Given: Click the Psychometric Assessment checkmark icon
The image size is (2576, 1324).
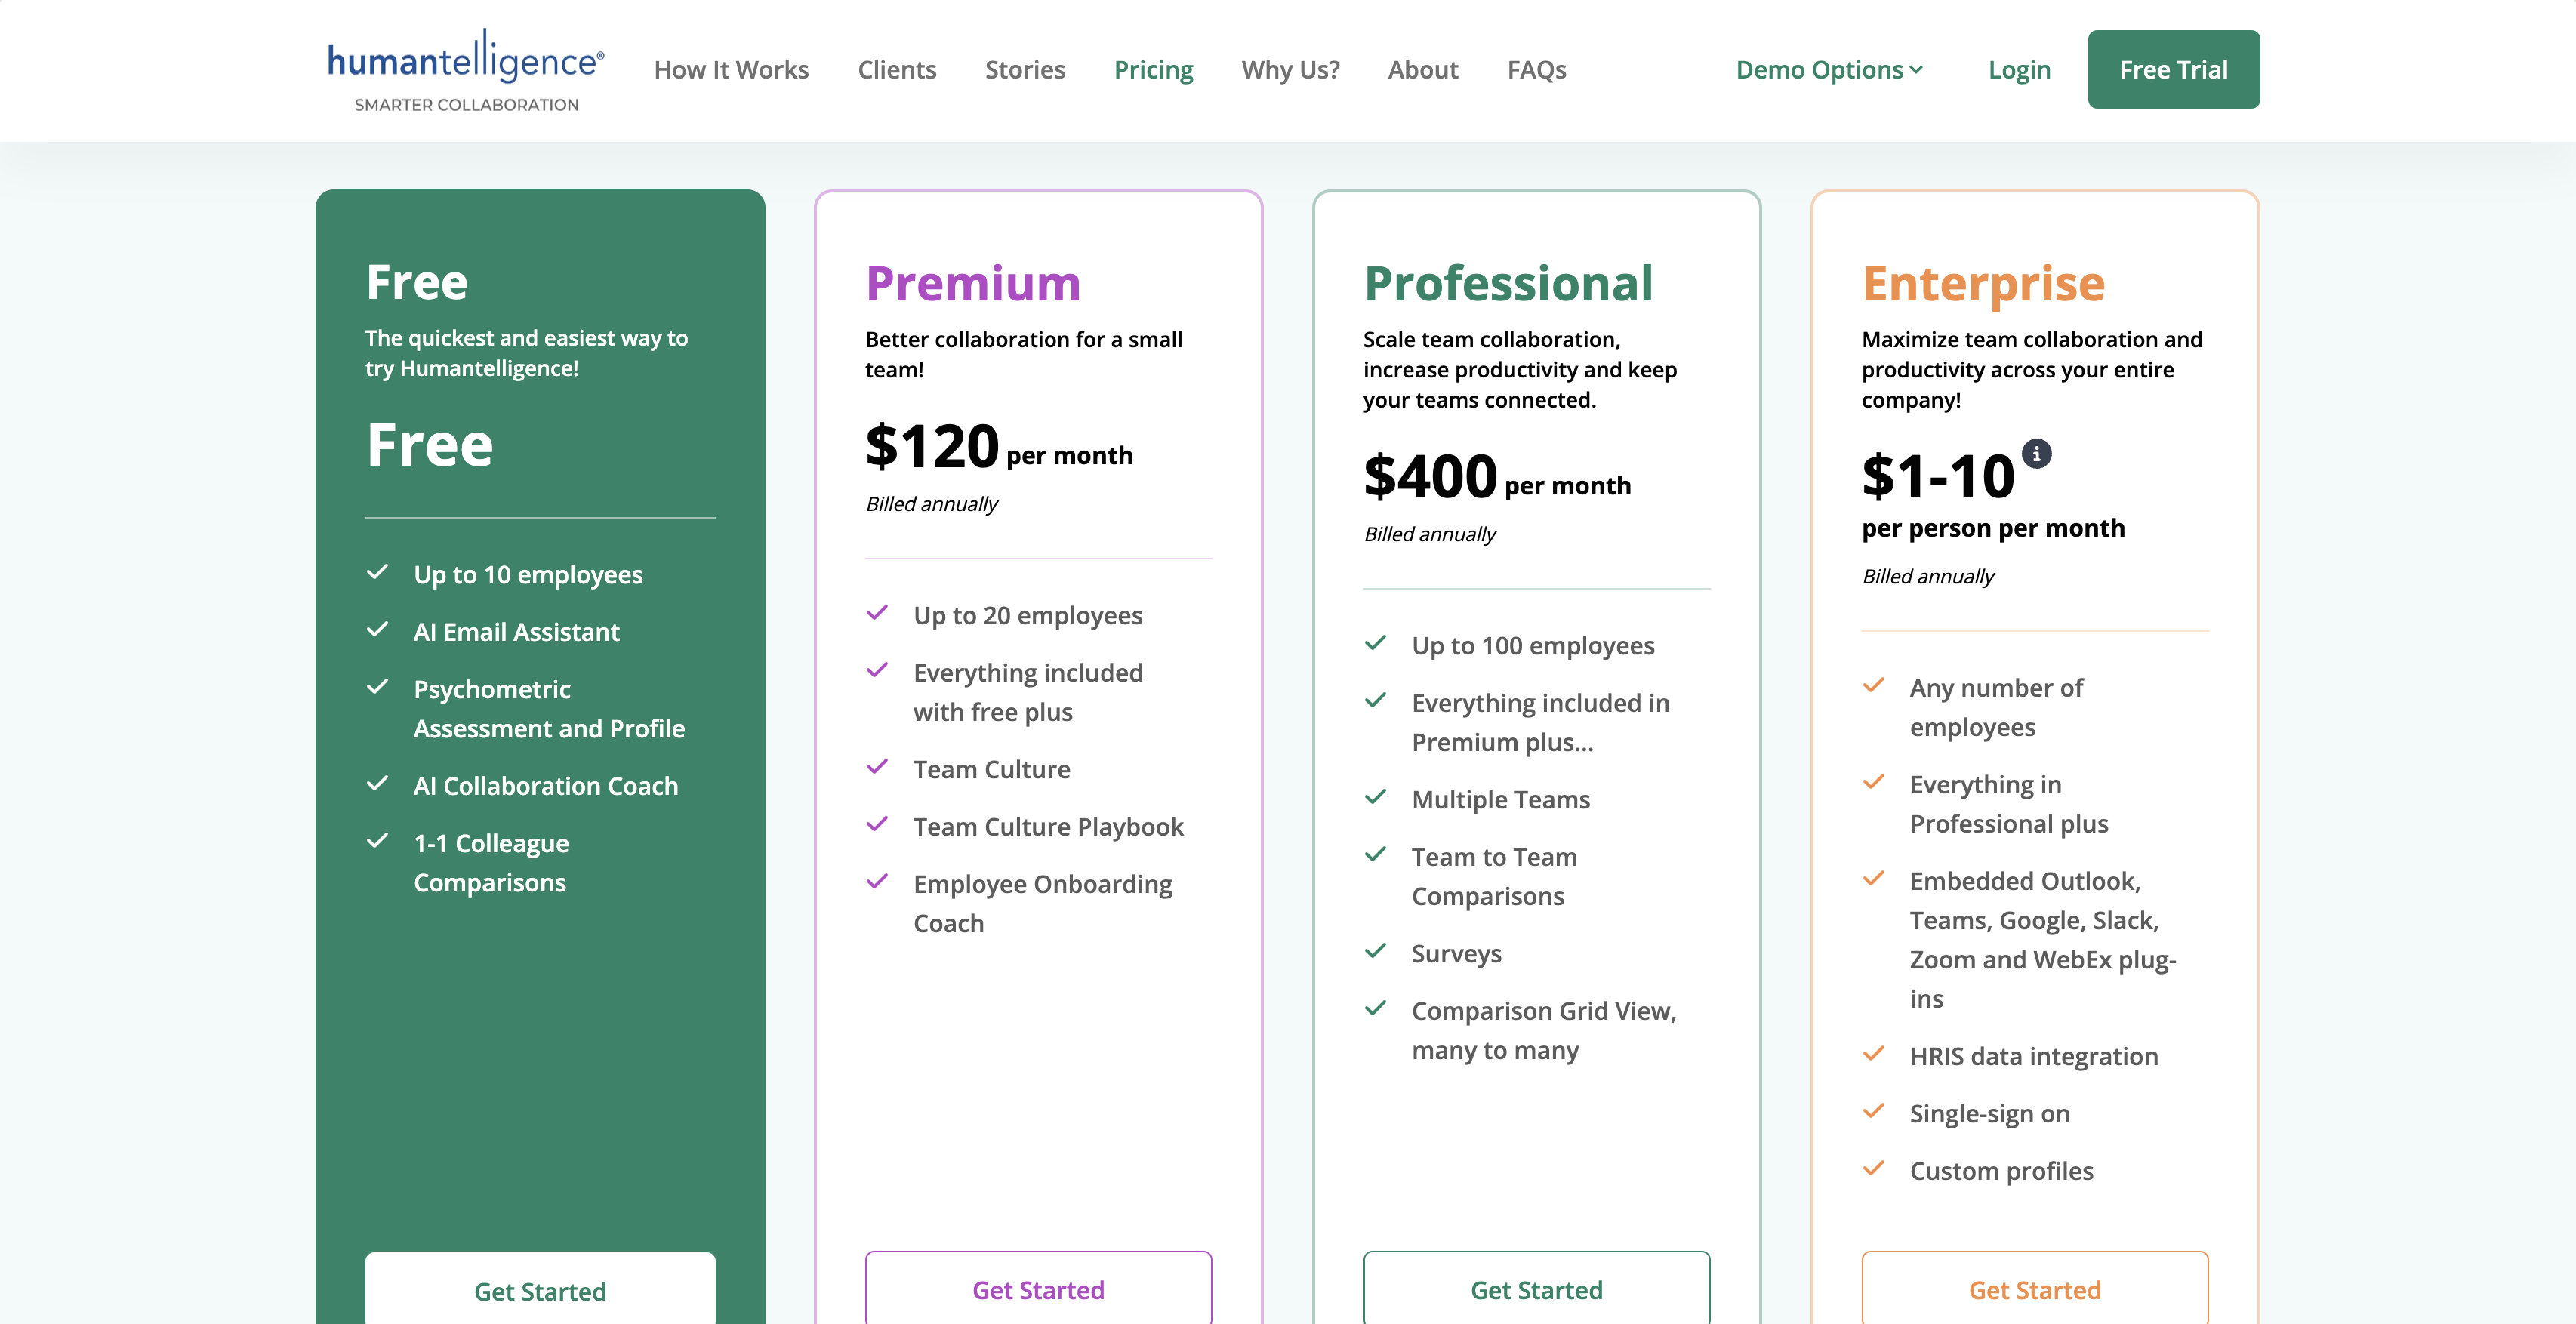Looking at the screenshot, I should click(378, 688).
